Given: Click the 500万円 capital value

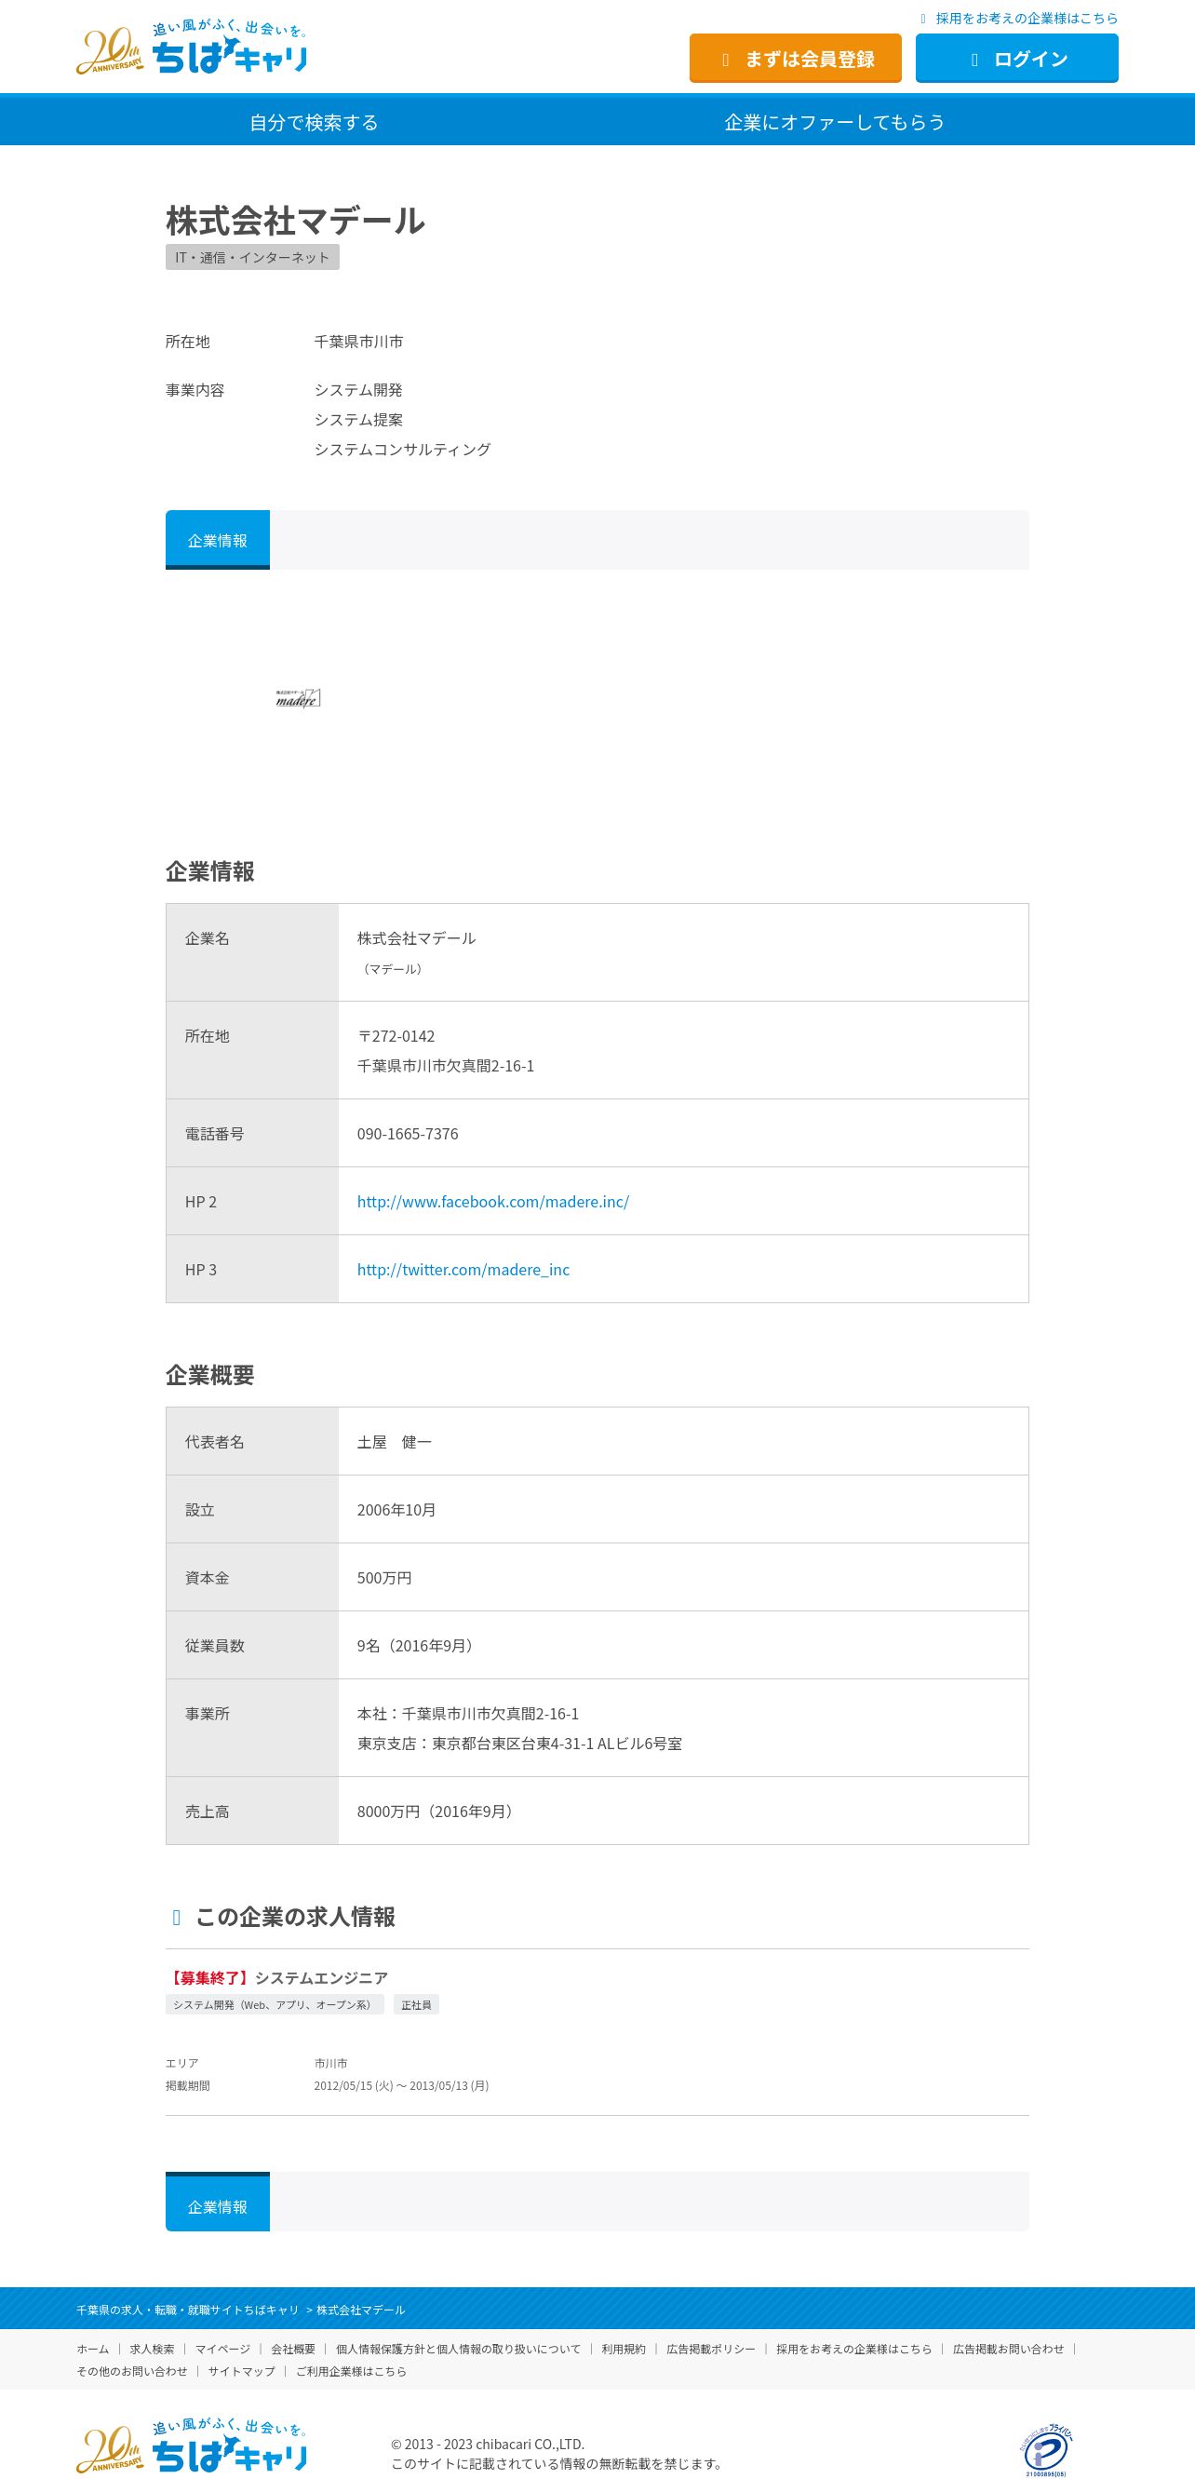Looking at the screenshot, I should click(383, 1578).
